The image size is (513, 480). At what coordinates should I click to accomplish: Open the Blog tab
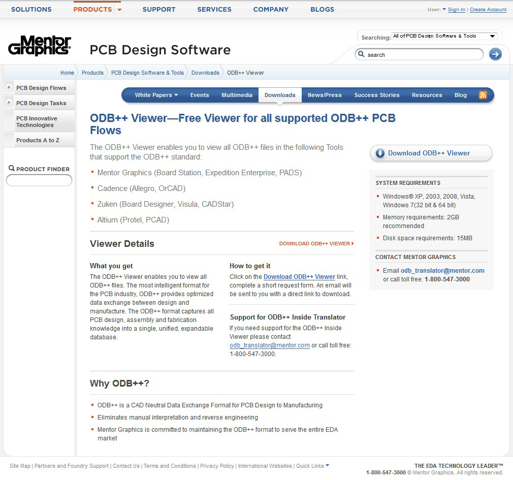(x=461, y=95)
